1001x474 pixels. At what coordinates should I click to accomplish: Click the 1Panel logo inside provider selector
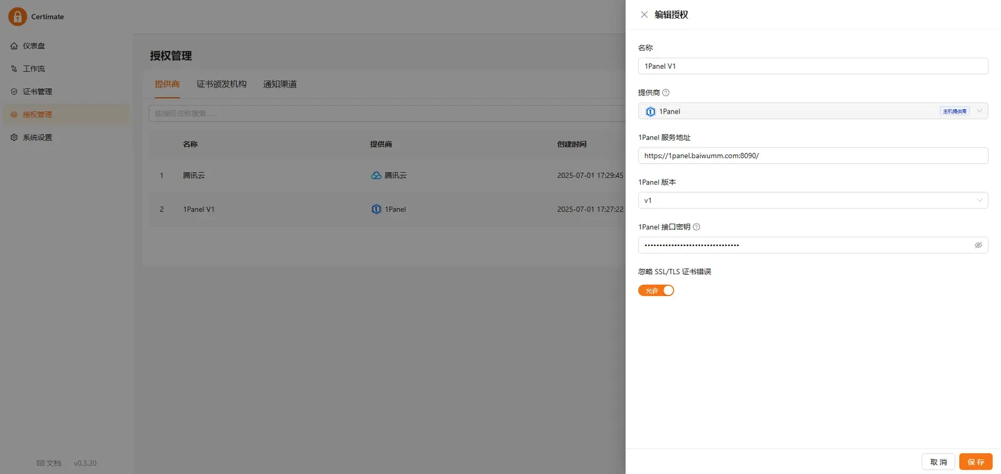(x=651, y=112)
